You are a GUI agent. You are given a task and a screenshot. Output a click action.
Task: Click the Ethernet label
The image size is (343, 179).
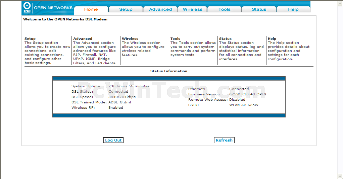[197, 89]
